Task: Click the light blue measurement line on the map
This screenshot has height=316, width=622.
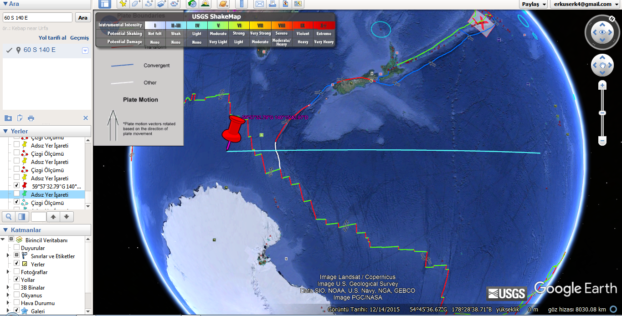Action: coord(383,151)
